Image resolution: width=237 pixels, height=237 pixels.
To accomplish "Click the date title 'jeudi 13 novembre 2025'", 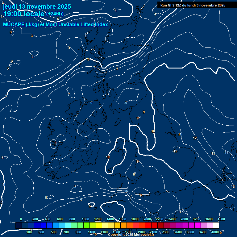I will point(37,7).
